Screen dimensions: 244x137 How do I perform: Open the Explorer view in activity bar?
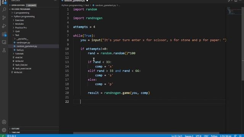click(x=4, y=2)
